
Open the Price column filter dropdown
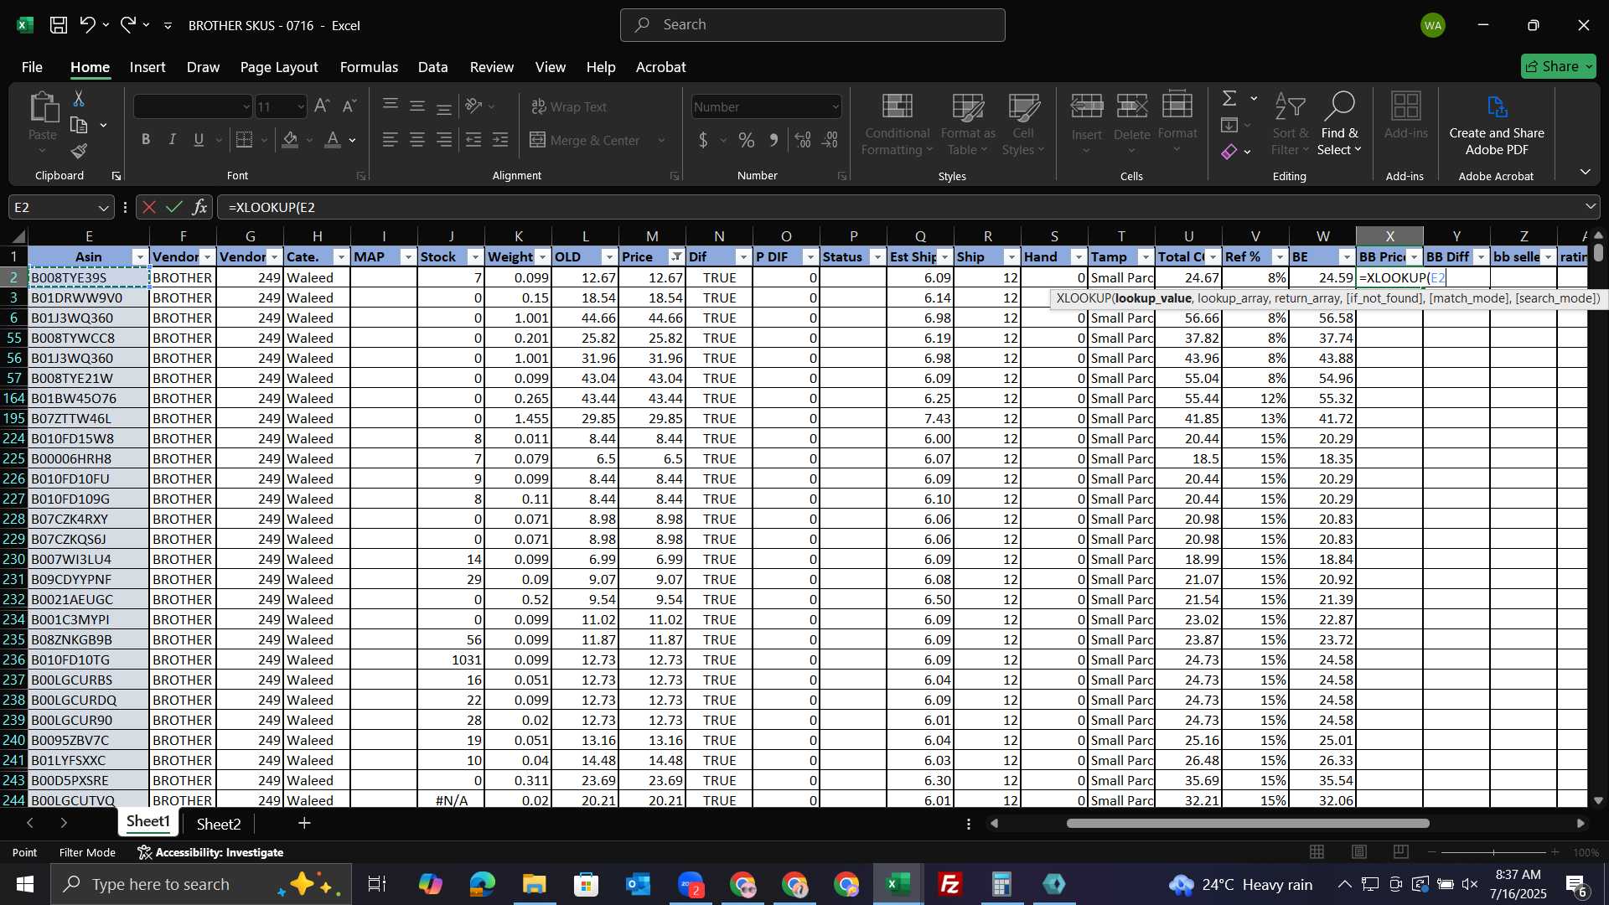point(676,257)
